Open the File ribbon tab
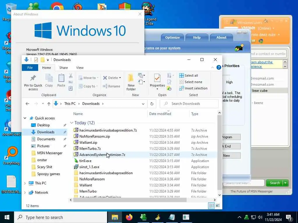This screenshot has width=298, height=223. (x=30, y=68)
